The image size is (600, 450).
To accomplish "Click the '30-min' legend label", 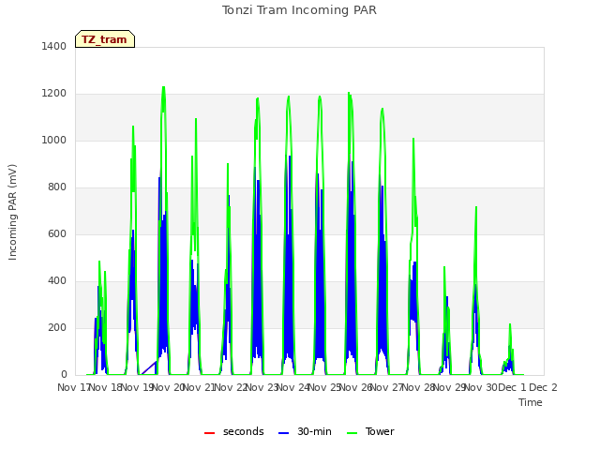I will pyautogui.click(x=314, y=431).
